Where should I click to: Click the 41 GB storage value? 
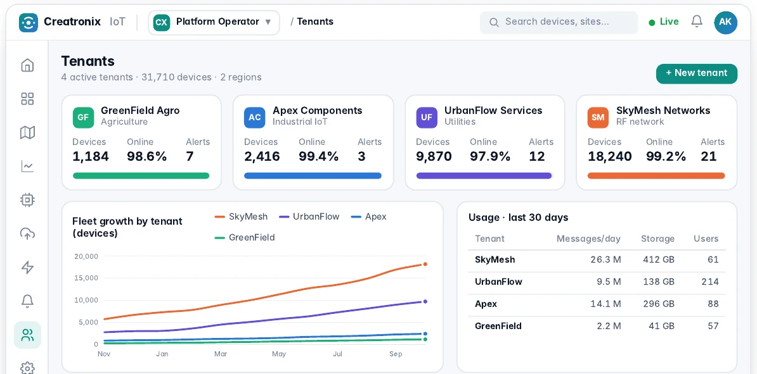point(661,327)
